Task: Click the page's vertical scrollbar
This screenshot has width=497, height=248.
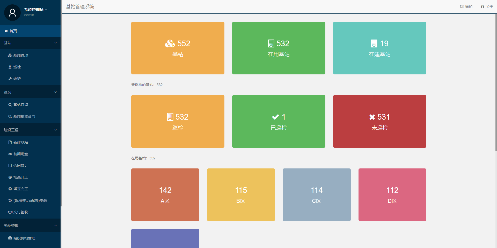Action: coord(496,83)
